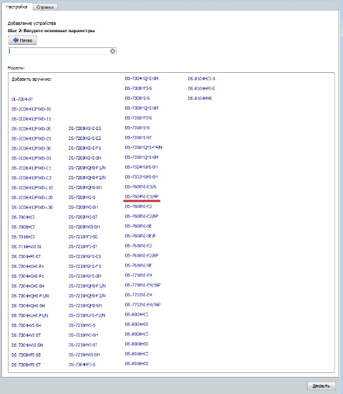Click the DS-7304HFI-S link
This screenshot has height=394, width=343.
point(82,364)
